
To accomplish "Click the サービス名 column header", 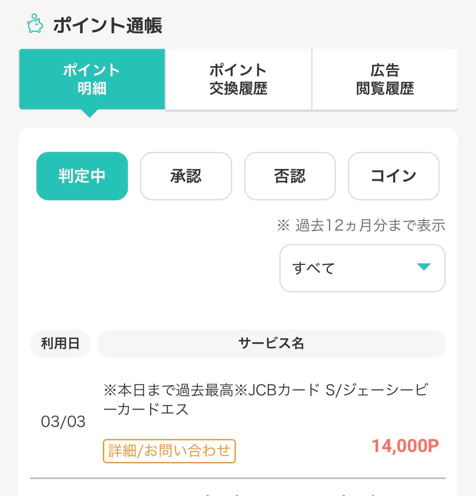I will (x=271, y=344).
